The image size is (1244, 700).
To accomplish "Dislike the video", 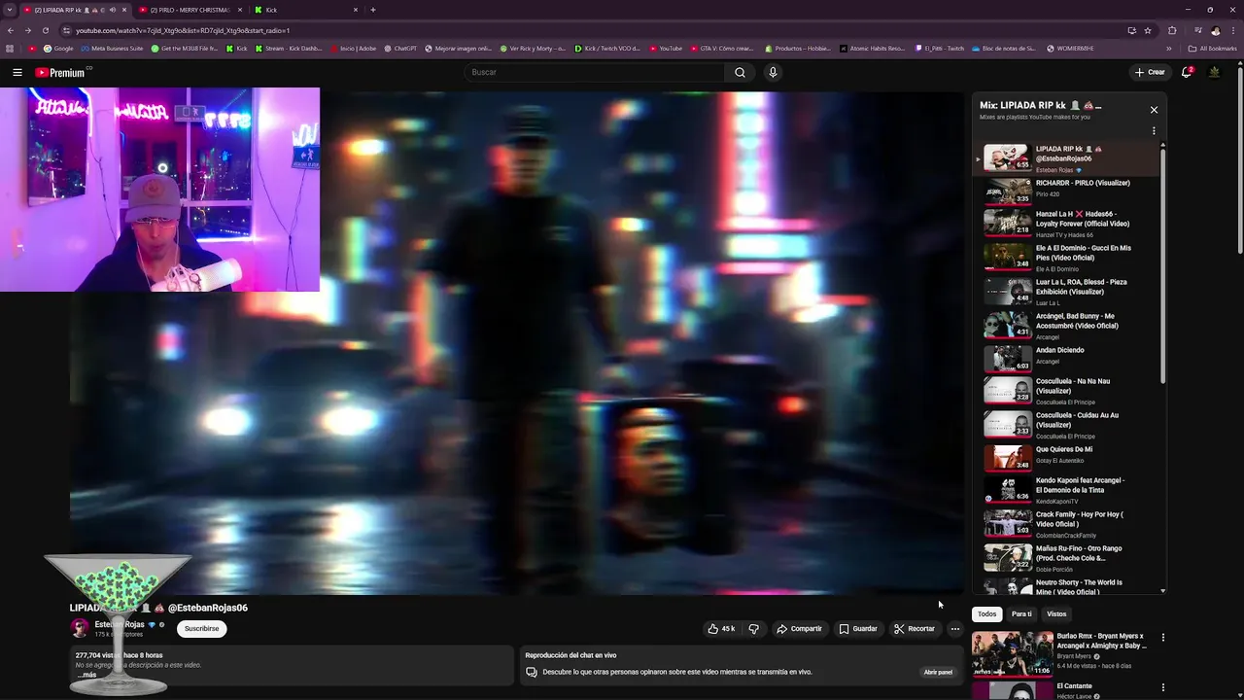I will pos(753,629).
